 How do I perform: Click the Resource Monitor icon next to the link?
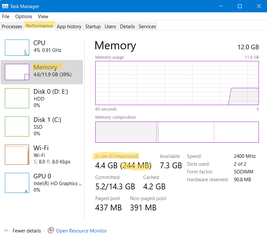tap(51, 231)
